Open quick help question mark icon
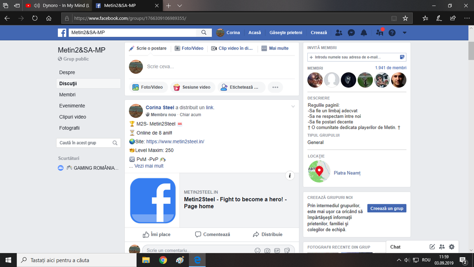Viewport: 474px width, 267px height. [392, 32]
